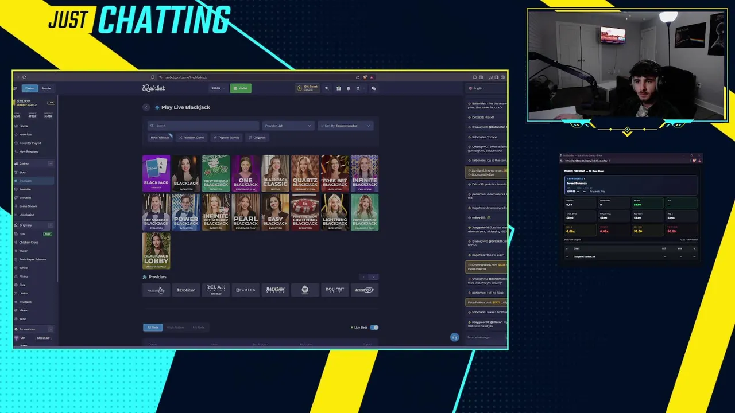Toggle the chat bubble icon in header
Screen dimensions: 735x413
pos(373,88)
